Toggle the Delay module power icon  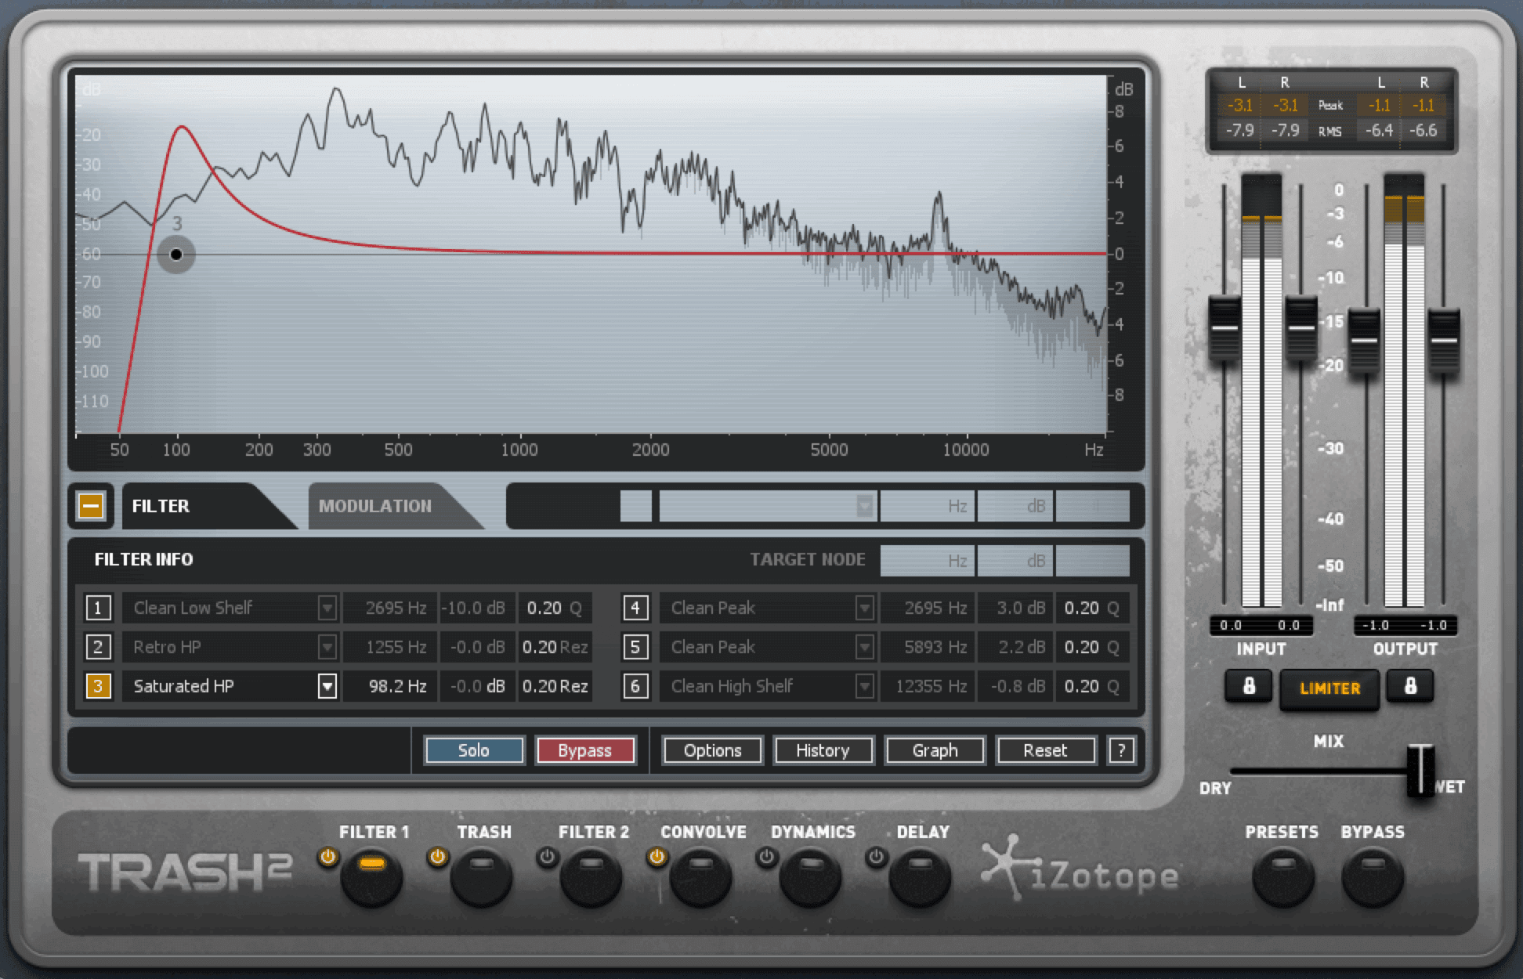876,857
